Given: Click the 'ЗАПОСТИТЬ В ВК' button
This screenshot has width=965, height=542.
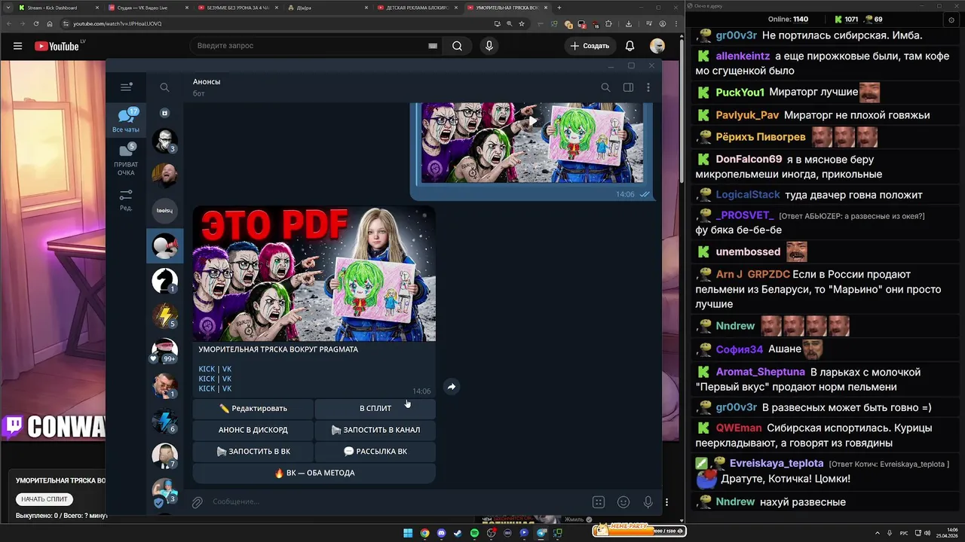Looking at the screenshot, I should [x=253, y=452].
